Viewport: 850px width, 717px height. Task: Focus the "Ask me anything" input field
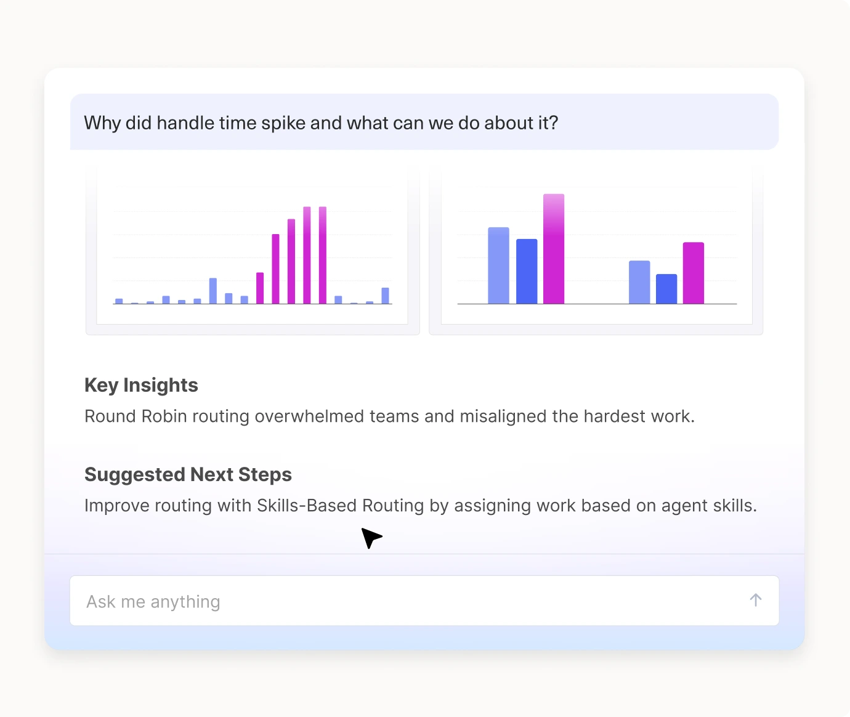point(407,601)
